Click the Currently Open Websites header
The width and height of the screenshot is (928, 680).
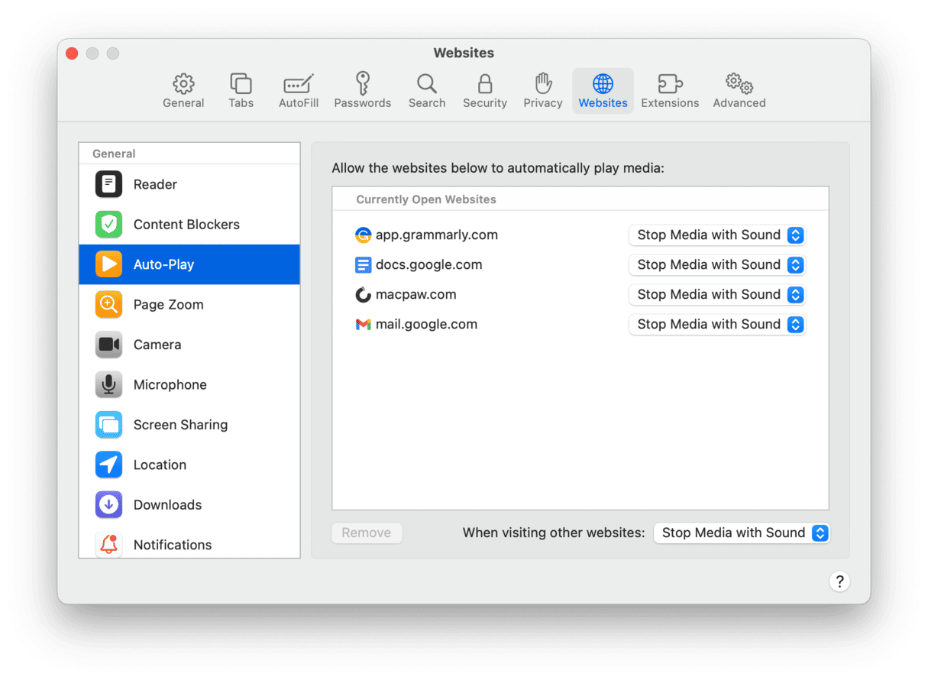(x=426, y=199)
